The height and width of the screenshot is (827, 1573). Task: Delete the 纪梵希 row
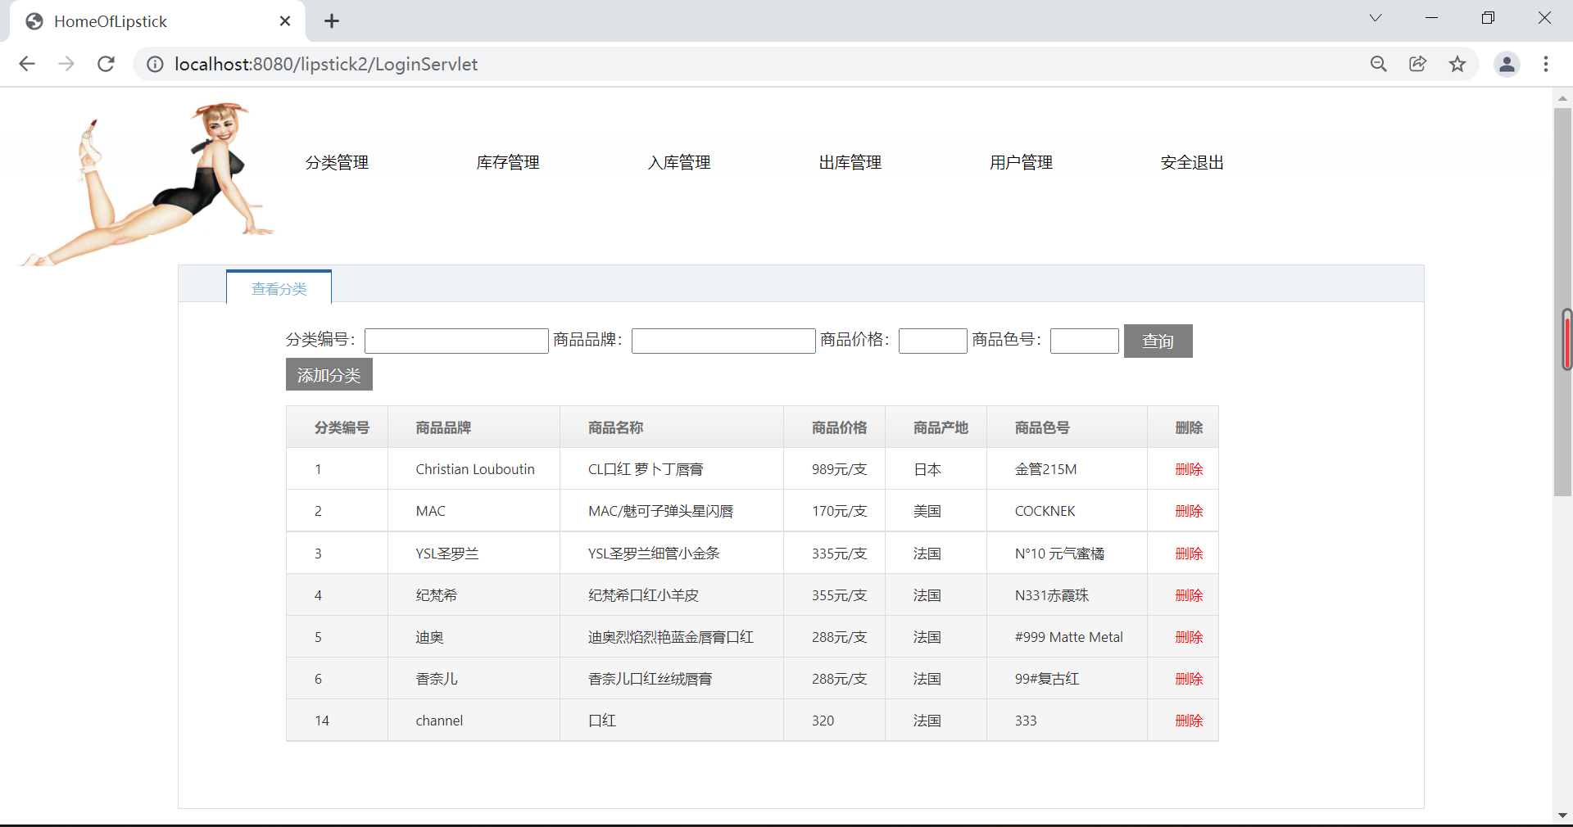1189,595
